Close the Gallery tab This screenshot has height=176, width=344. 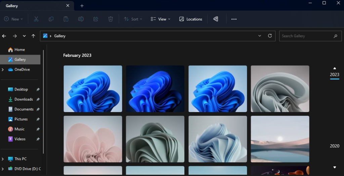tap(68, 5)
